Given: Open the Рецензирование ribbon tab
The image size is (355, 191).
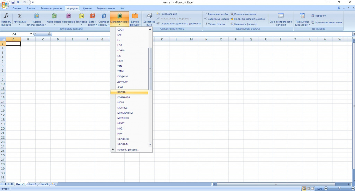Looking at the screenshot, I should (x=106, y=8).
